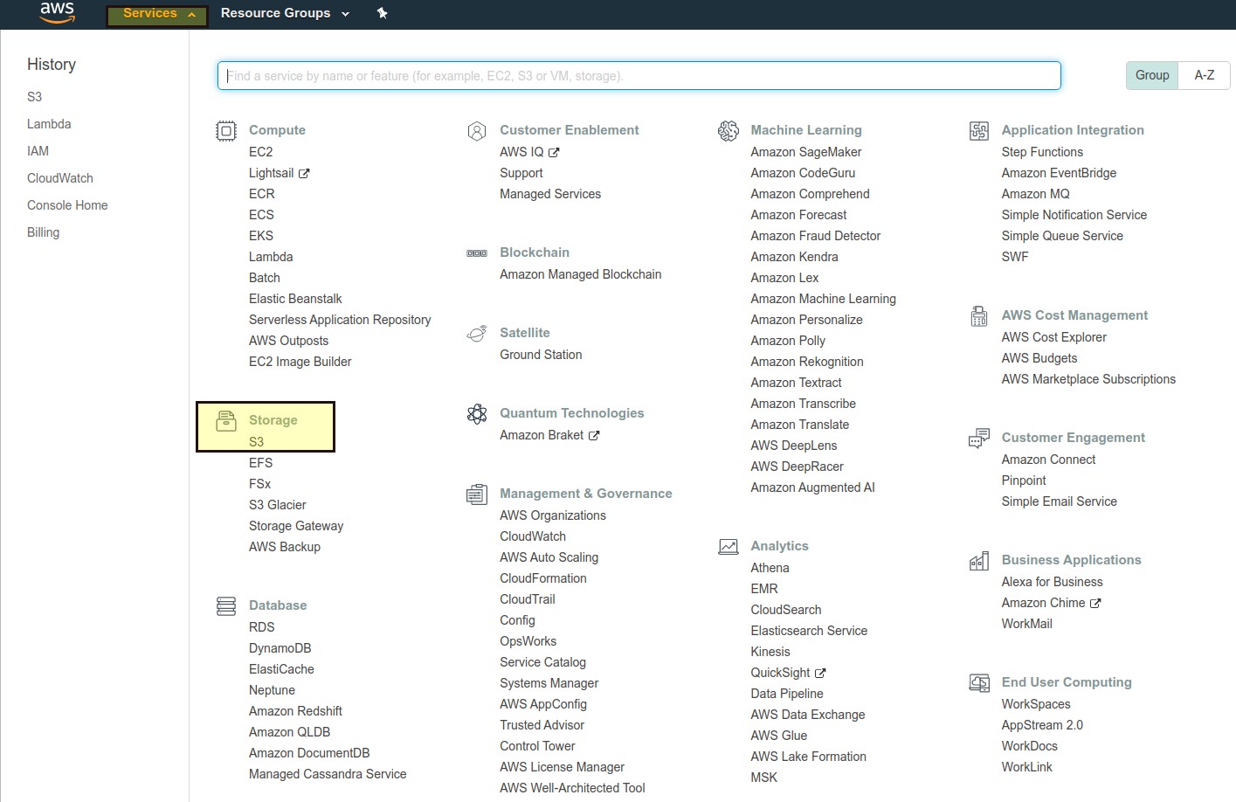Click external link icon beside AWS IQ

point(554,153)
